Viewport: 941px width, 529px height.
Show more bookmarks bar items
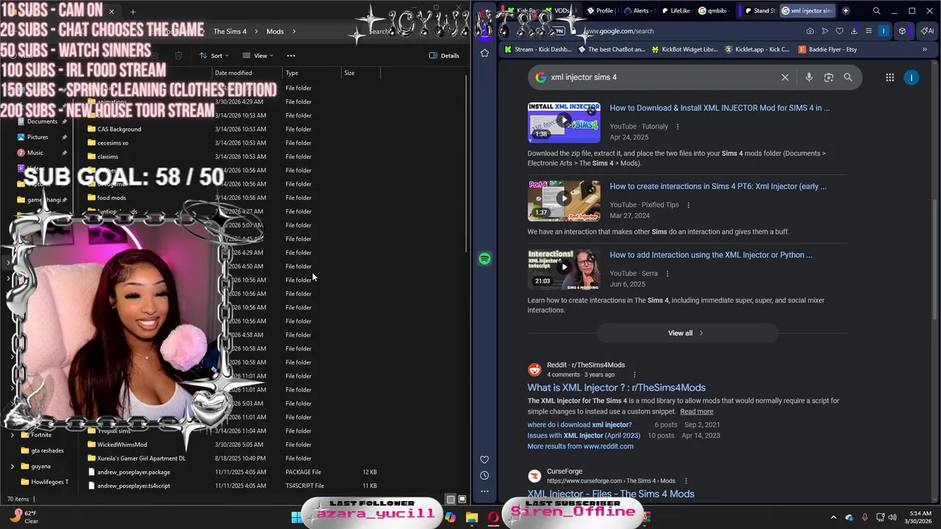[924, 49]
